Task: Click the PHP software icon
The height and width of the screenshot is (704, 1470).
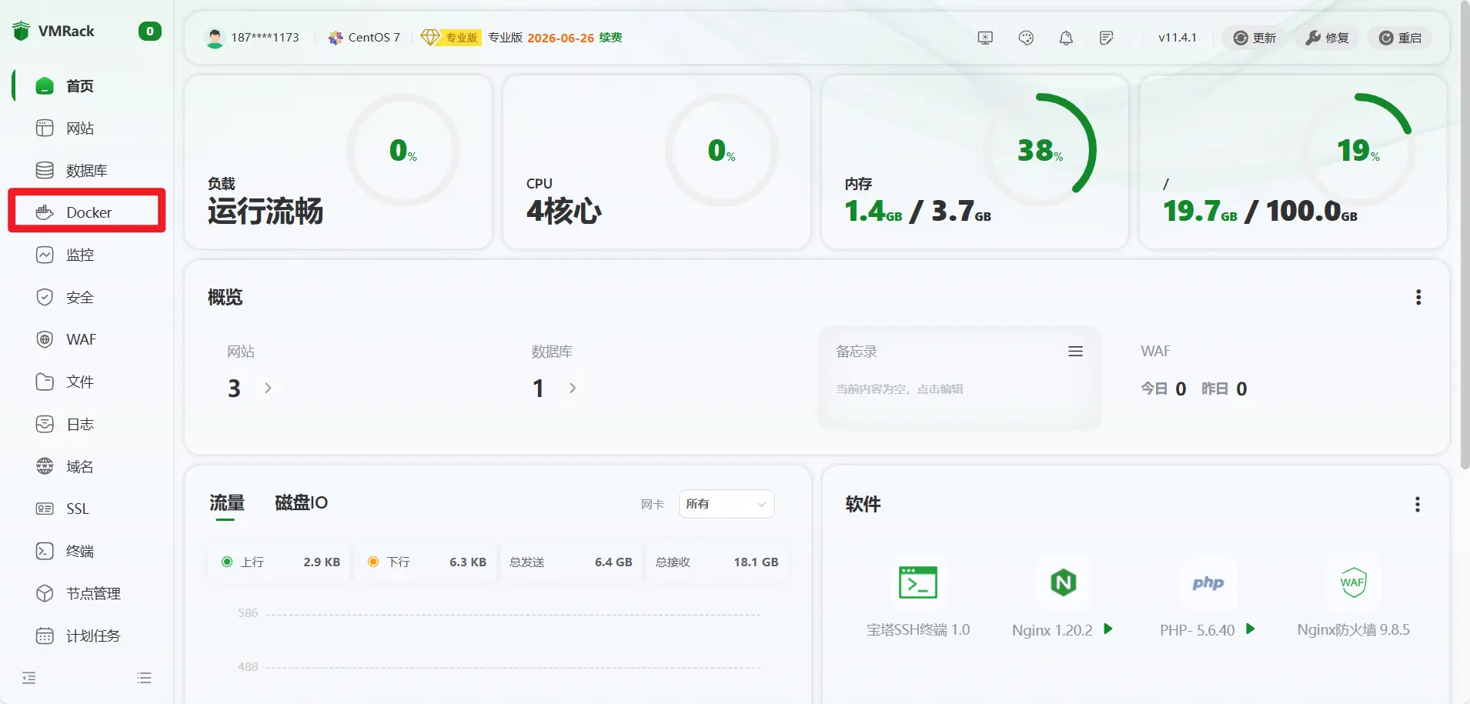Action: click(x=1208, y=582)
